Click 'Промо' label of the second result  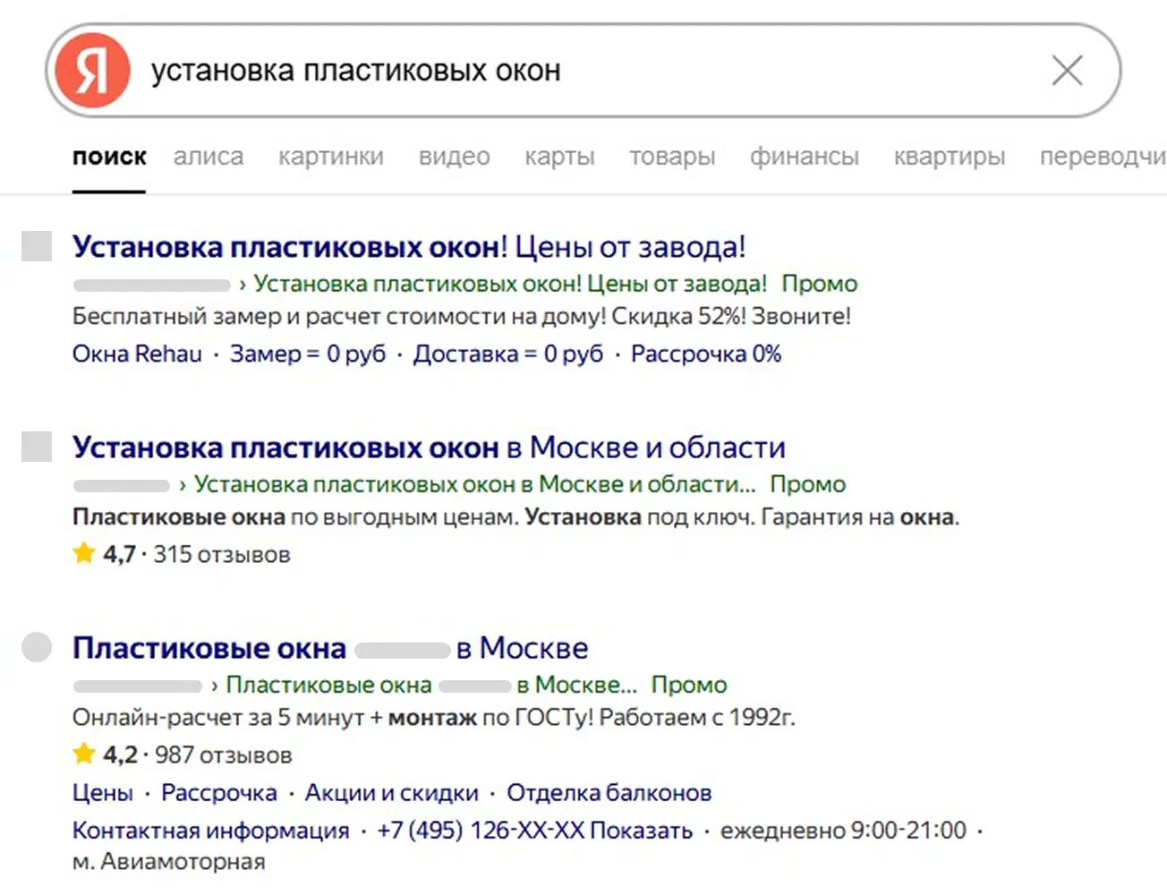(x=808, y=484)
